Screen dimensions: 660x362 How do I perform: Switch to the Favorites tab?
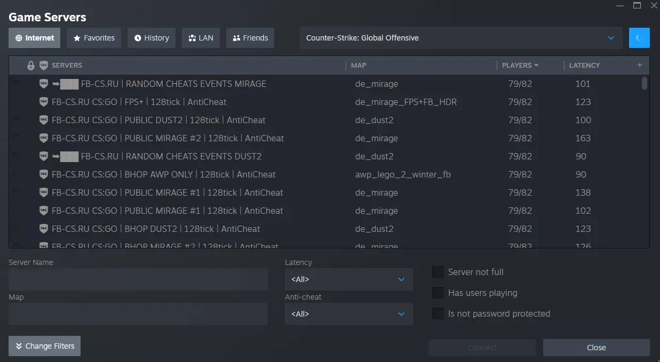[x=94, y=38]
